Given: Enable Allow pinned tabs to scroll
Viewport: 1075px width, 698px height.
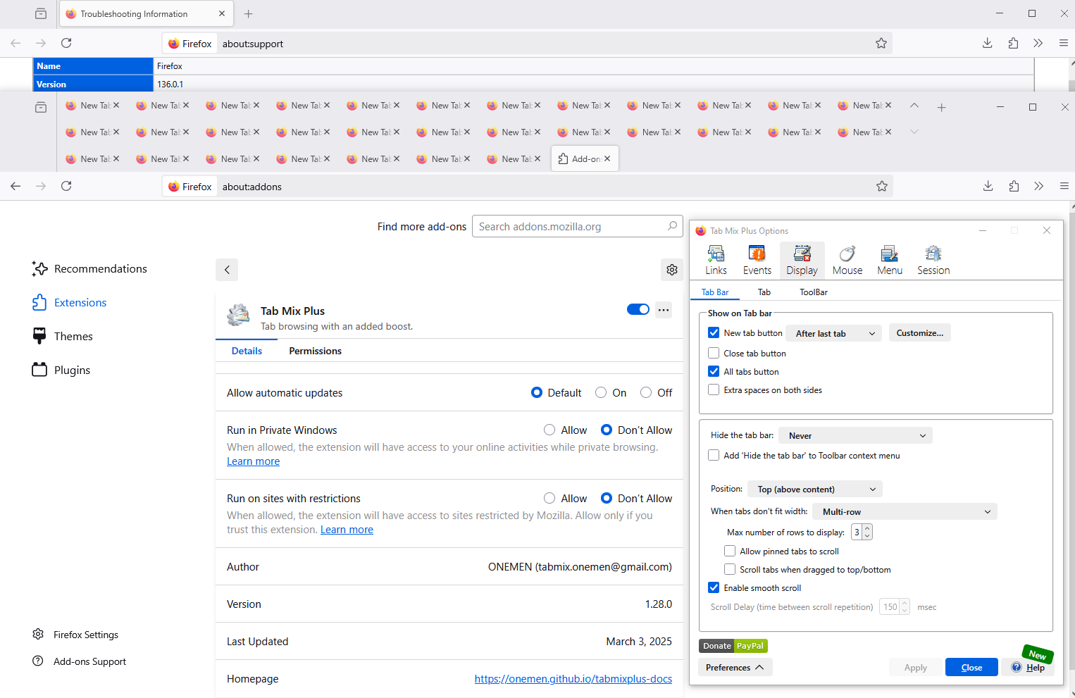Looking at the screenshot, I should [x=730, y=551].
